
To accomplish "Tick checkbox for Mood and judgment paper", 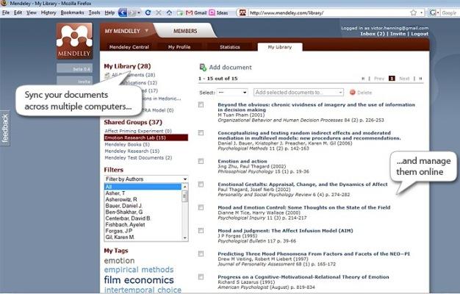I will [201, 231].
